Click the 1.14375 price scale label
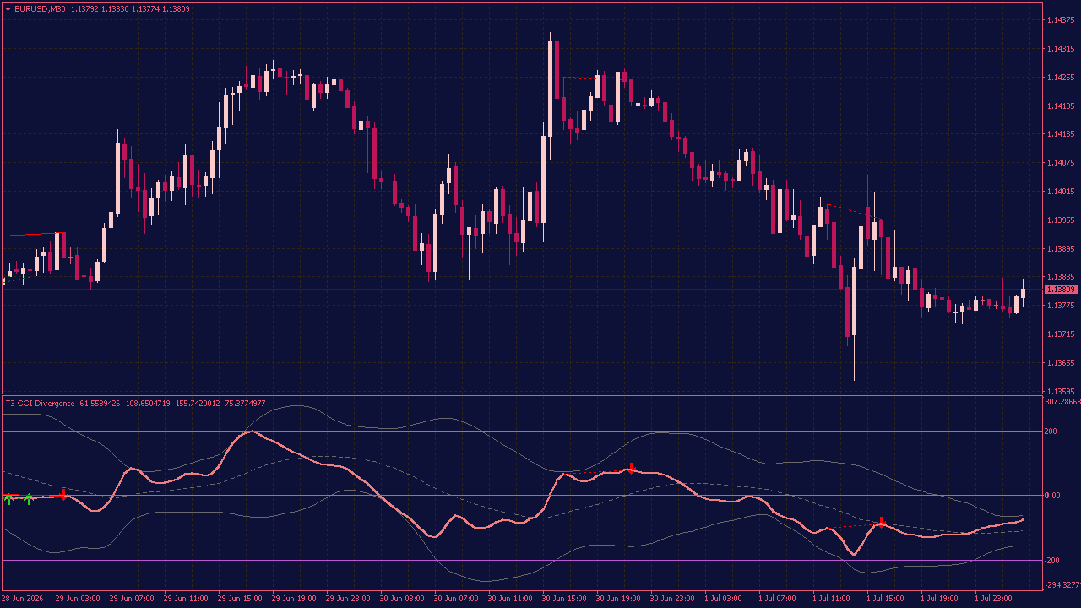The width and height of the screenshot is (1081, 608). [1061, 20]
